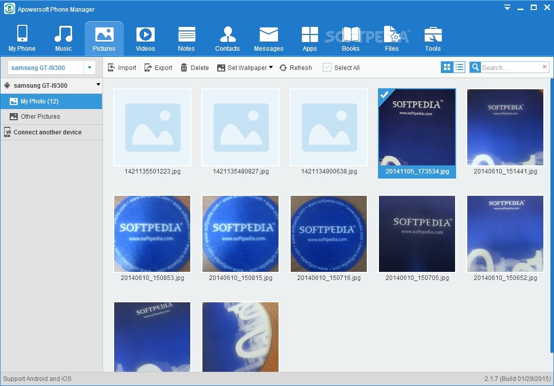The image size is (554, 386).
Task: Collapse the samsung GT-I9300 tree node
Action: (98, 85)
